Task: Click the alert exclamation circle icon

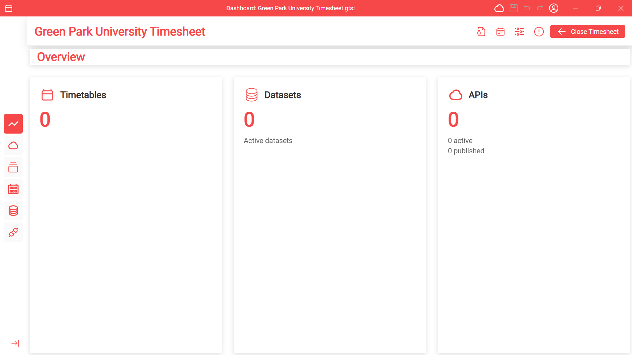Action: (x=539, y=32)
